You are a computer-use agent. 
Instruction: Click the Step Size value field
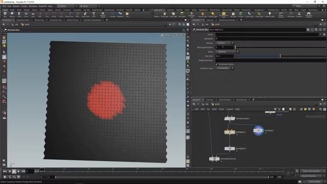[224, 56]
